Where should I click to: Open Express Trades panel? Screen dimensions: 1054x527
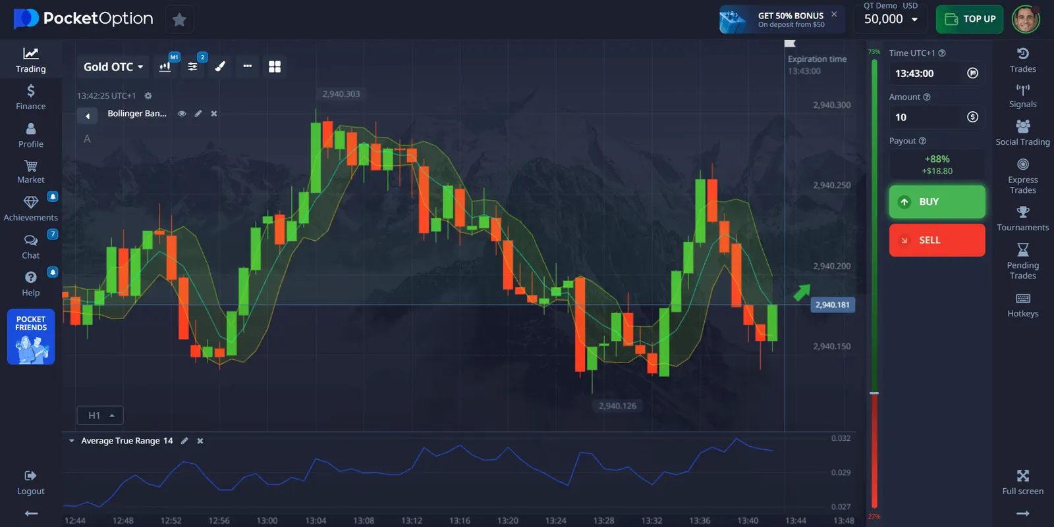[1022, 174]
